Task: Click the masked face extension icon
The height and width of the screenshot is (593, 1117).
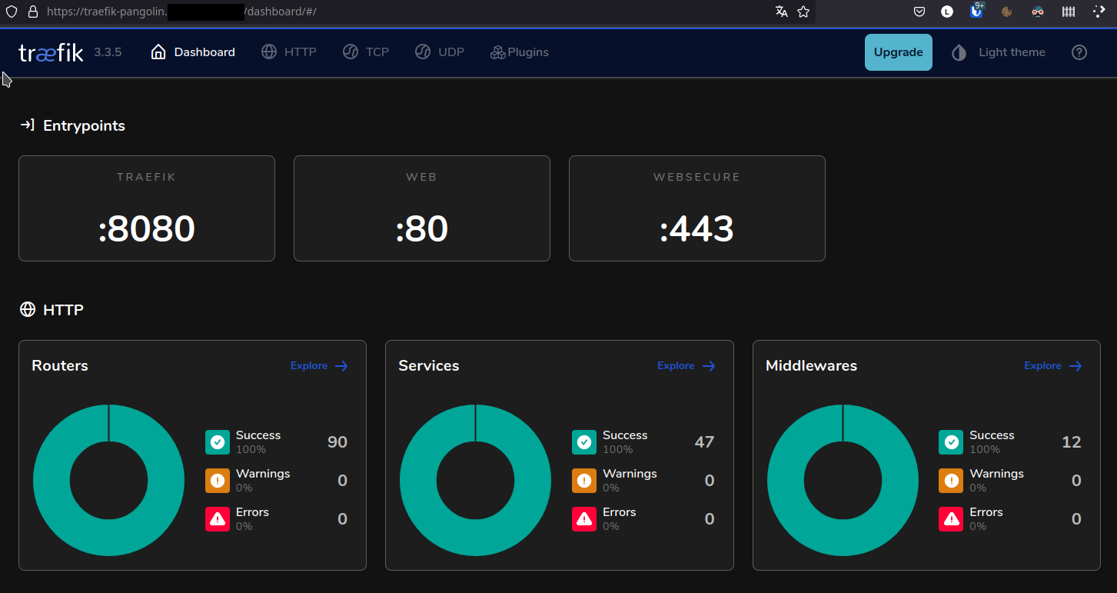Action: coord(1038,12)
